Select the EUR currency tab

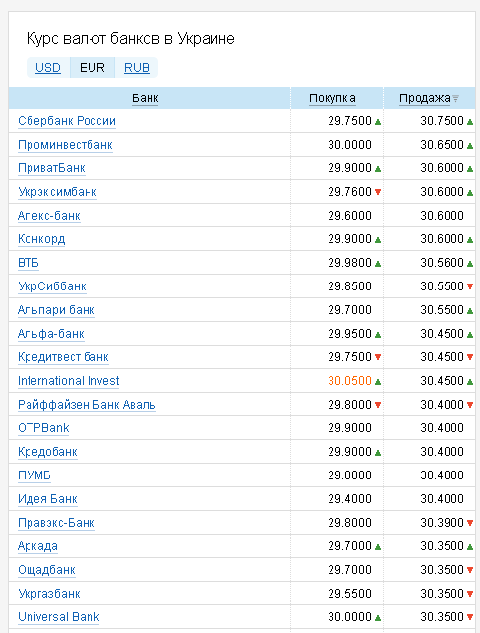(92, 67)
